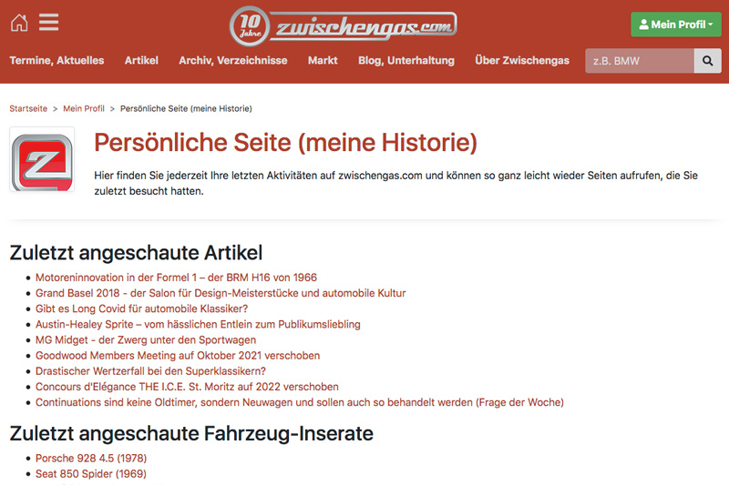729x485 pixels.
Task: Click the home icon in header
Action: click(18, 24)
